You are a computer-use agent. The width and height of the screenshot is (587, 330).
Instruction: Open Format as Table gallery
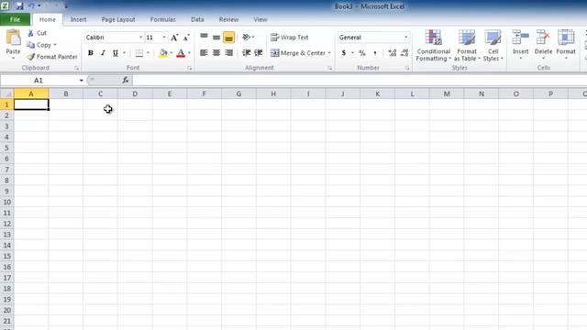click(467, 45)
